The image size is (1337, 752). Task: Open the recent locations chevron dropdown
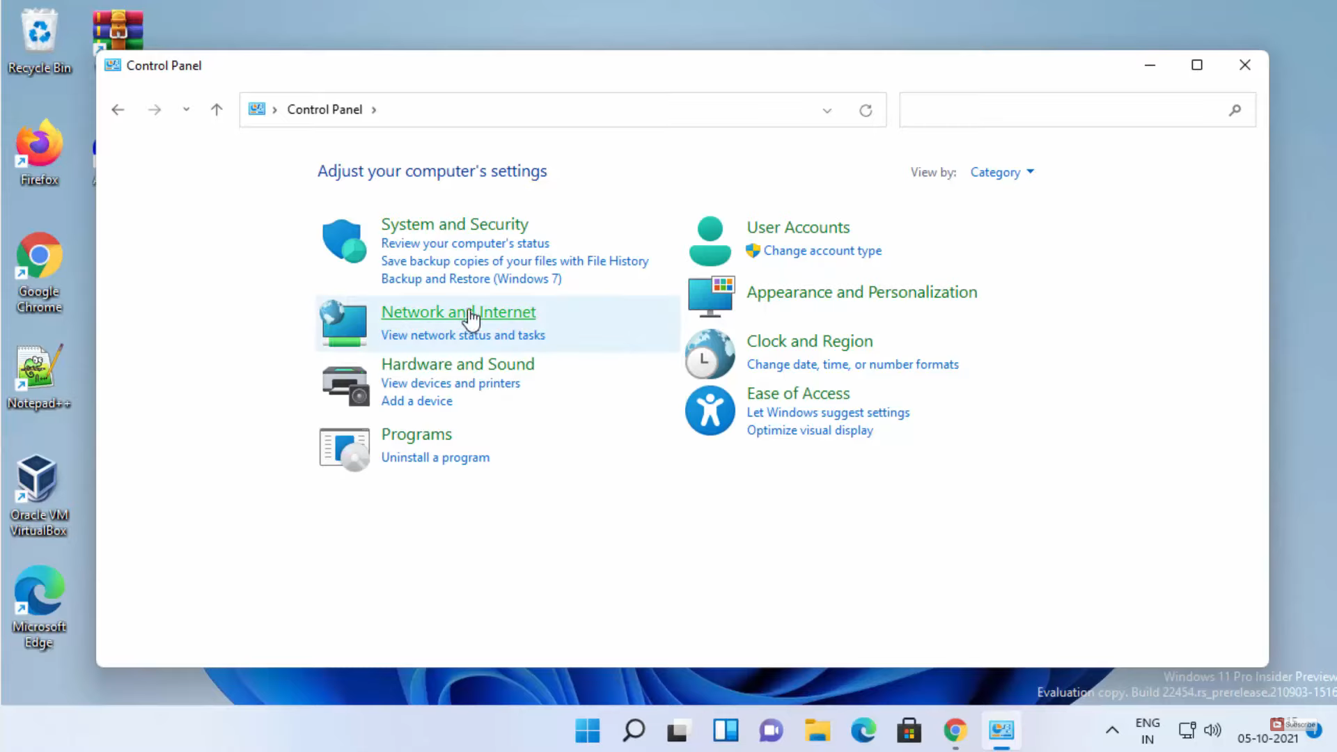(186, 109)
